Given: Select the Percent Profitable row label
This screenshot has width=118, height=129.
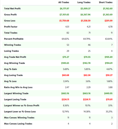Looking at the screenshot, I should point(14,39).
